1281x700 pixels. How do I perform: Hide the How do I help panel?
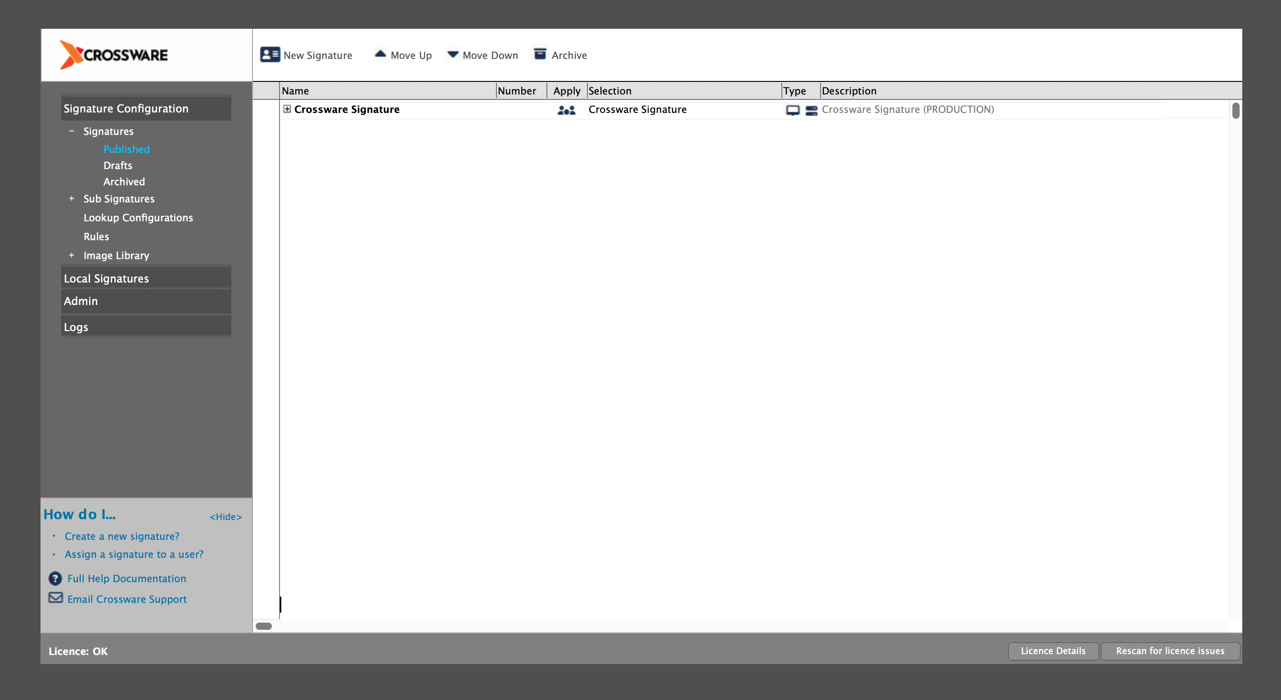coord(226,516)
